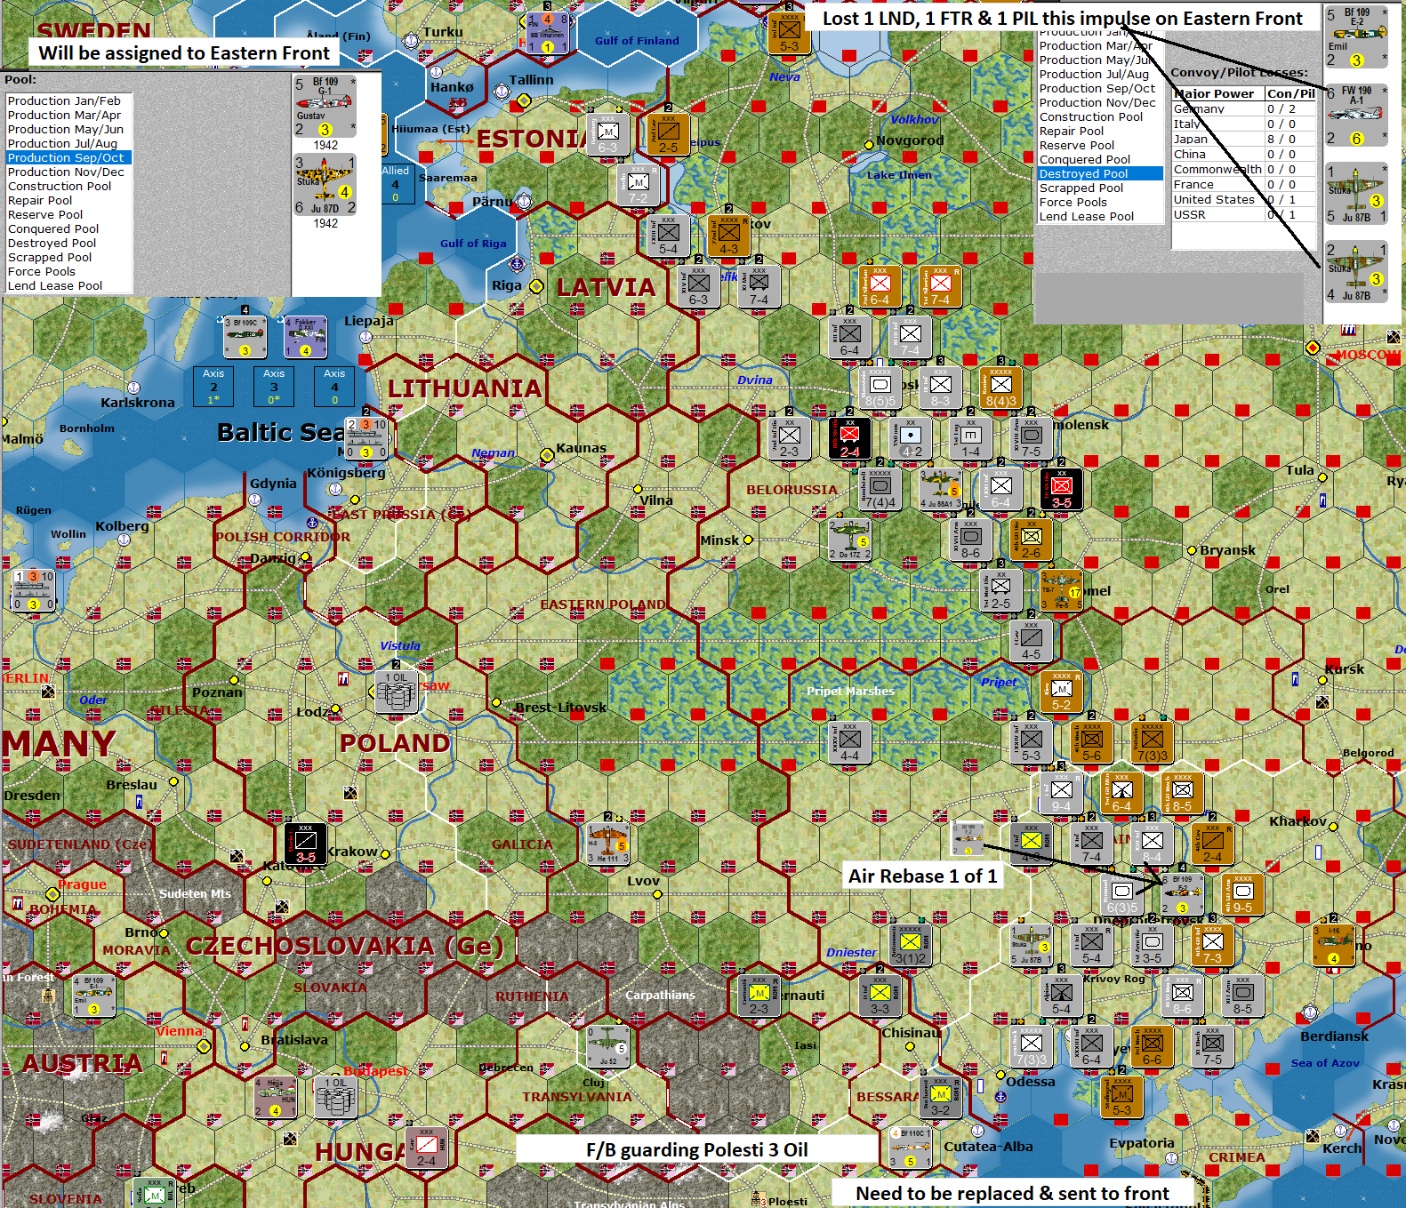Select the red 6-4 infantry unit
The image size is (1406, 1208).
point(880,286)
